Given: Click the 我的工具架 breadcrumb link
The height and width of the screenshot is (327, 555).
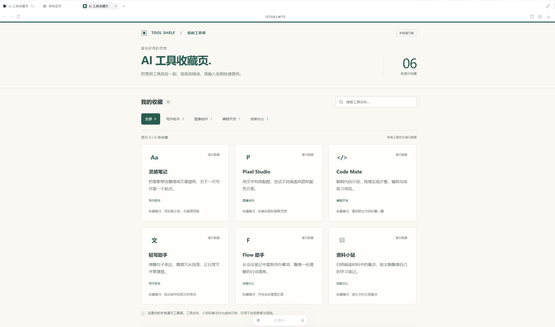Looking at the screenshot, I should tap(196, 33).
